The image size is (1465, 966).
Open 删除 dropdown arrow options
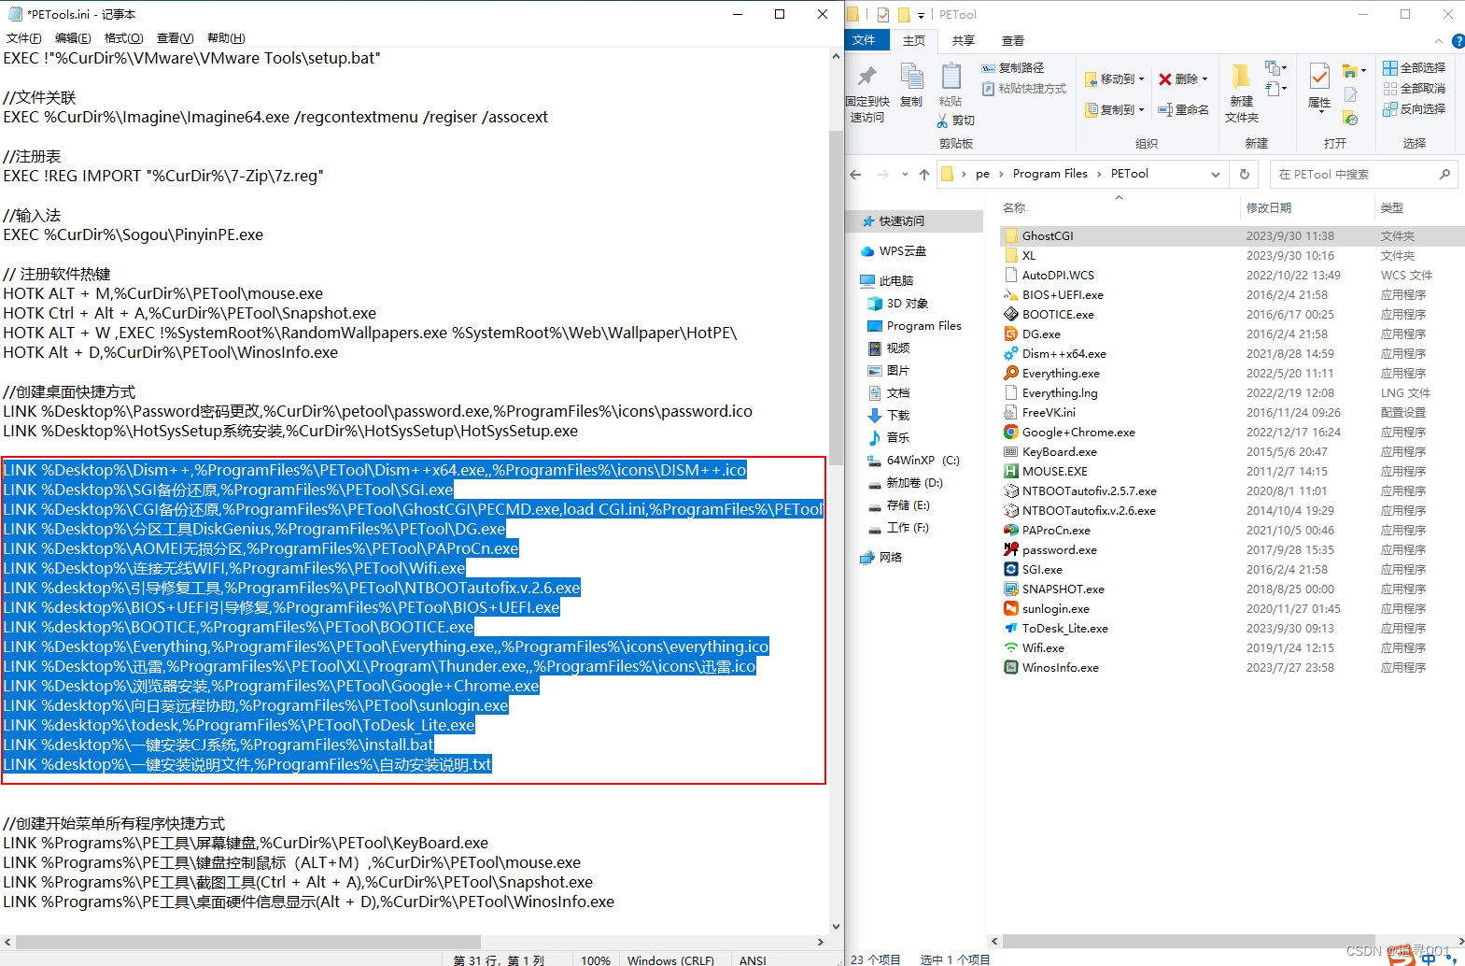[1204, 79]
